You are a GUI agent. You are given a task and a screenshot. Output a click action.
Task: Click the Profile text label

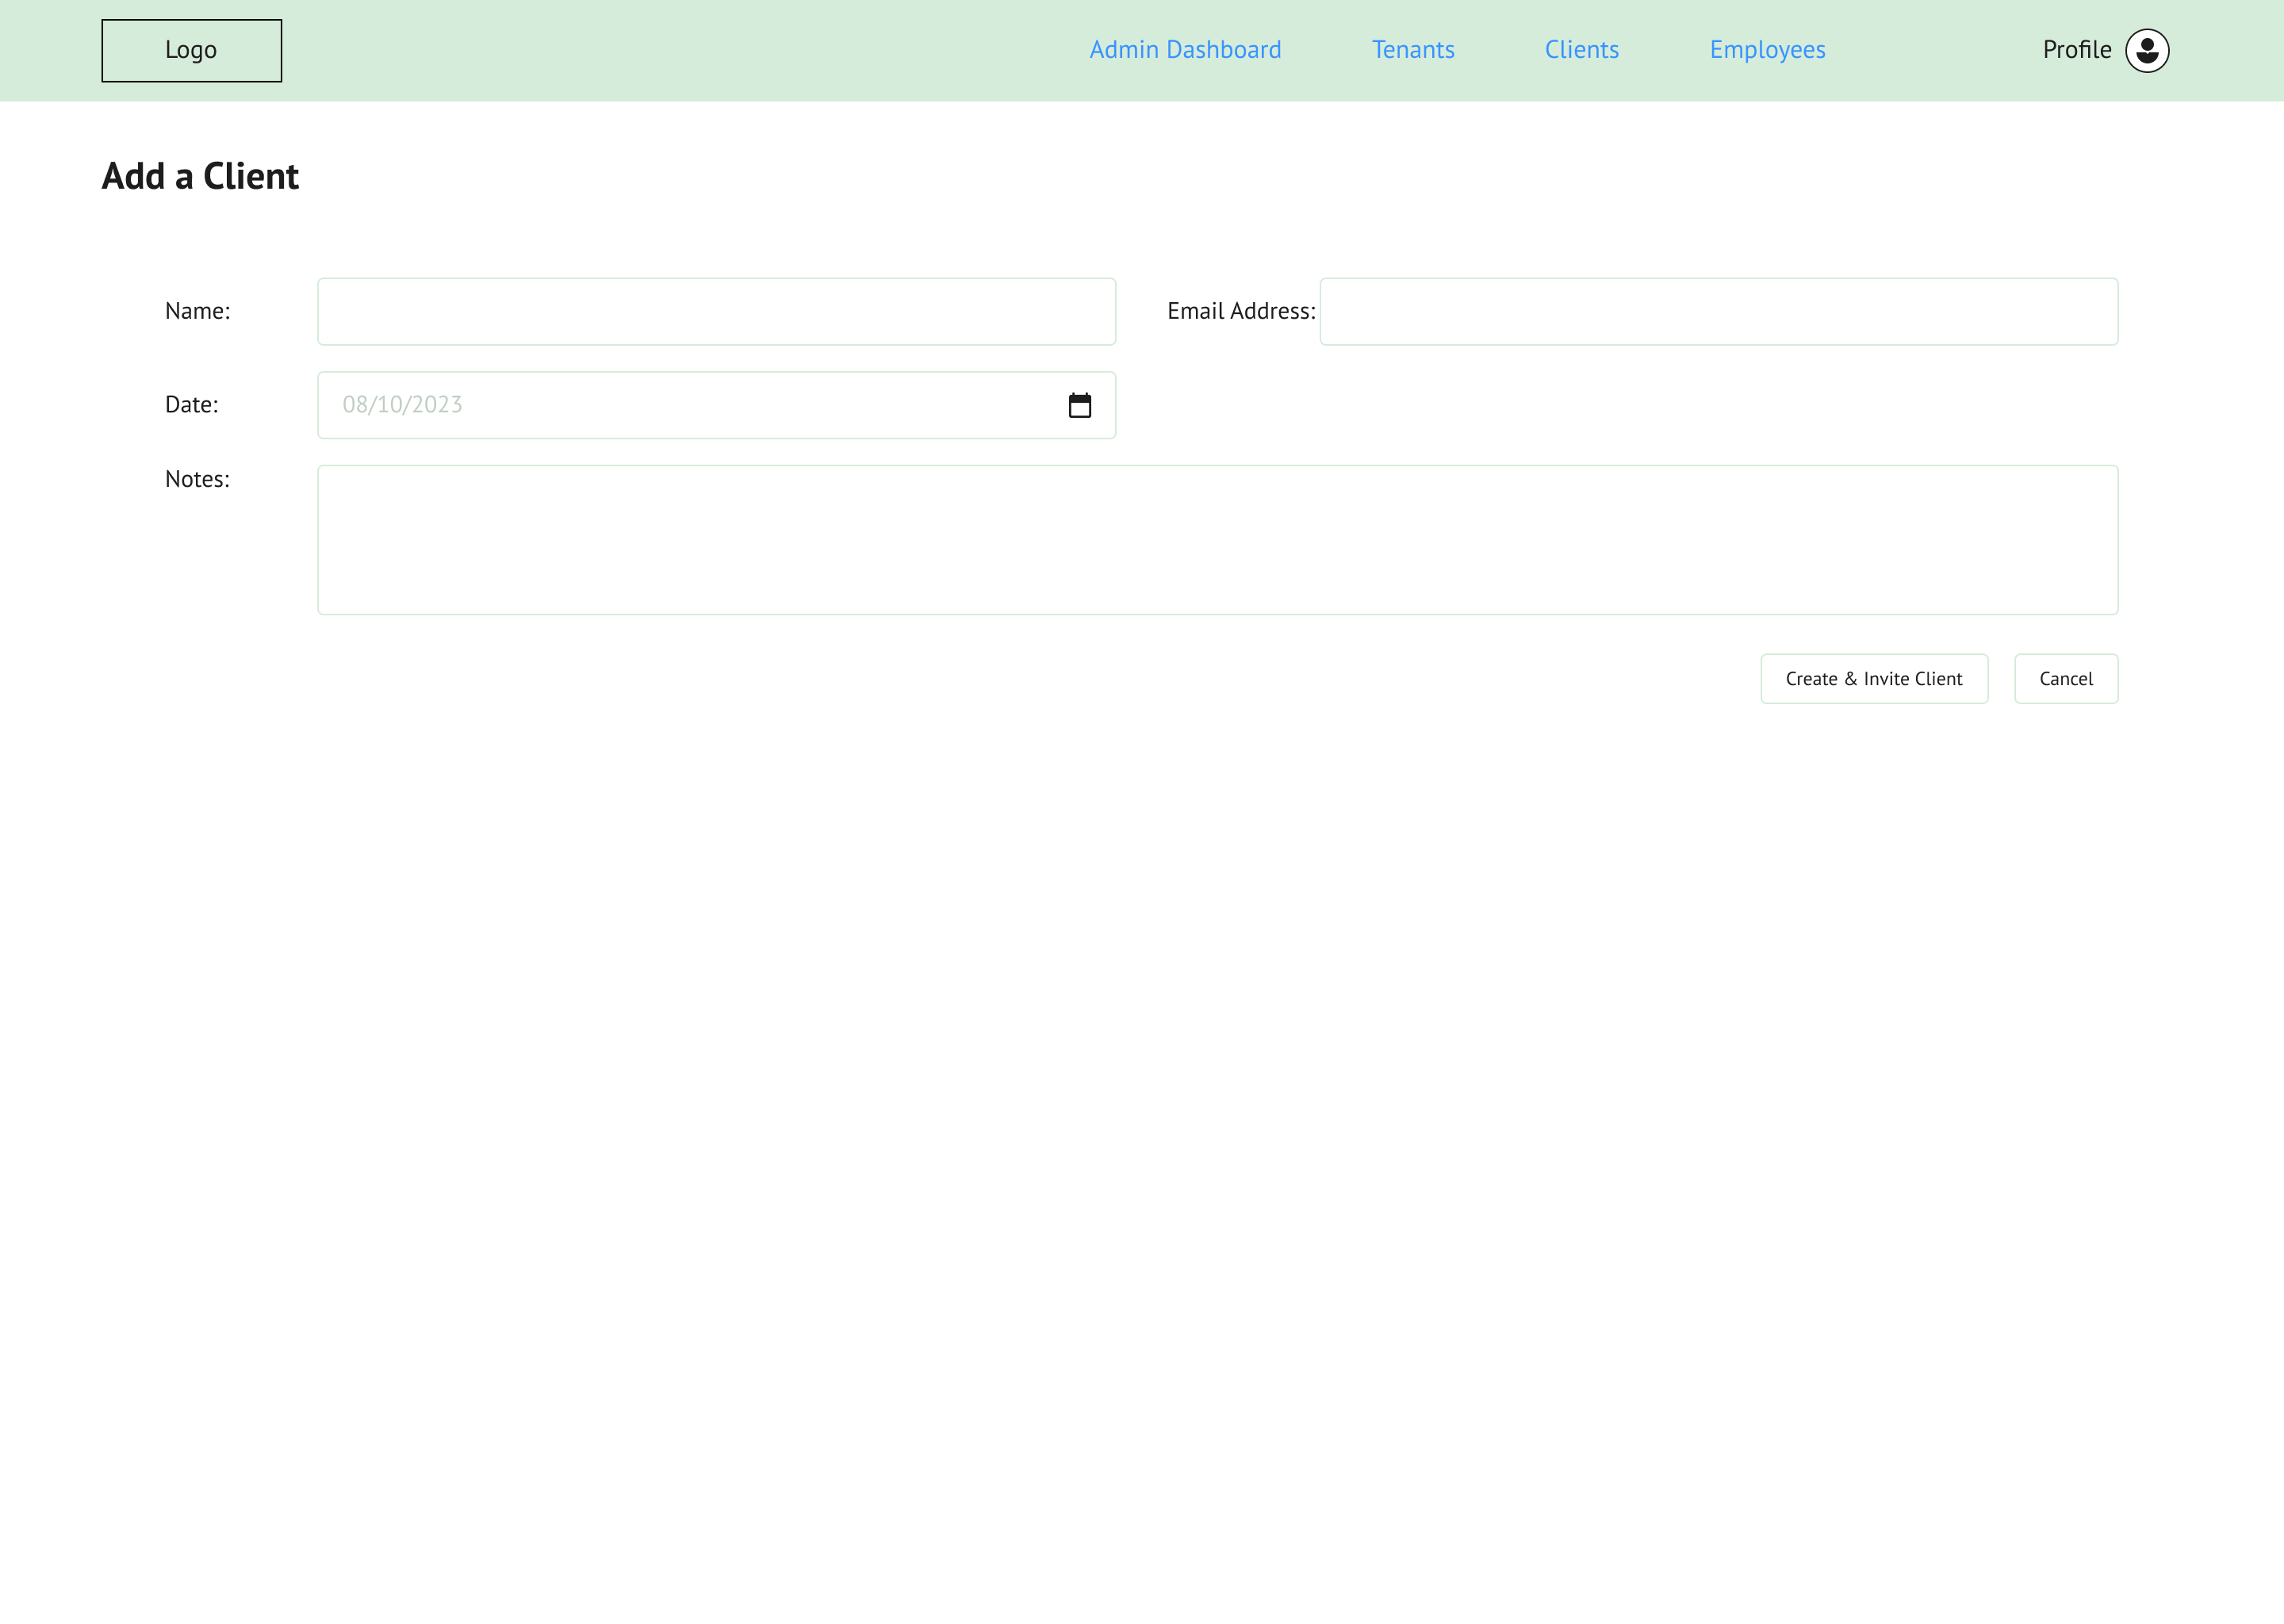pos(2076,50)
